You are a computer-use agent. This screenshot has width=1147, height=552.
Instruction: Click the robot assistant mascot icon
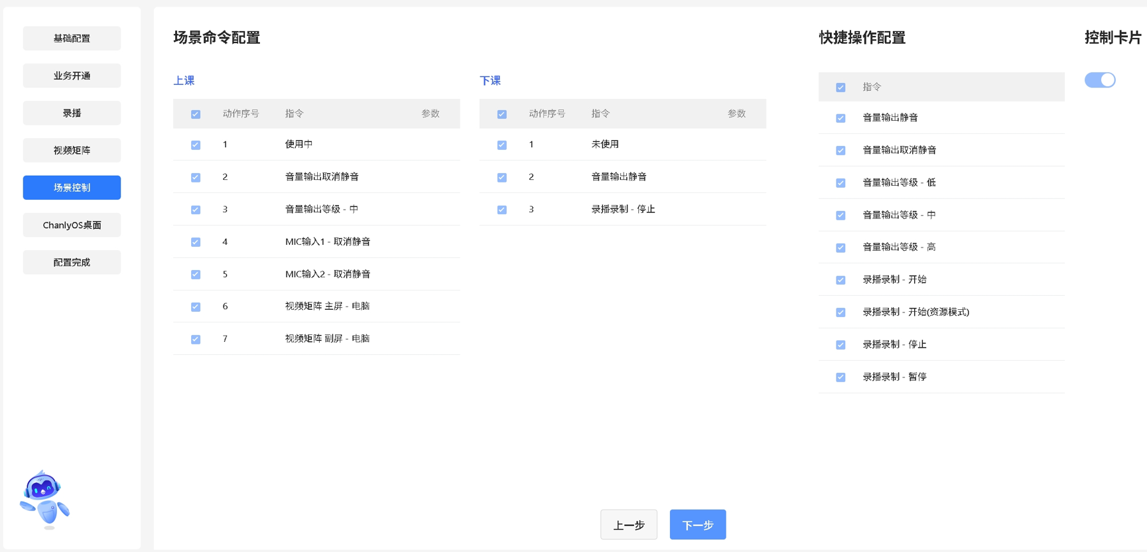[44, 500]
